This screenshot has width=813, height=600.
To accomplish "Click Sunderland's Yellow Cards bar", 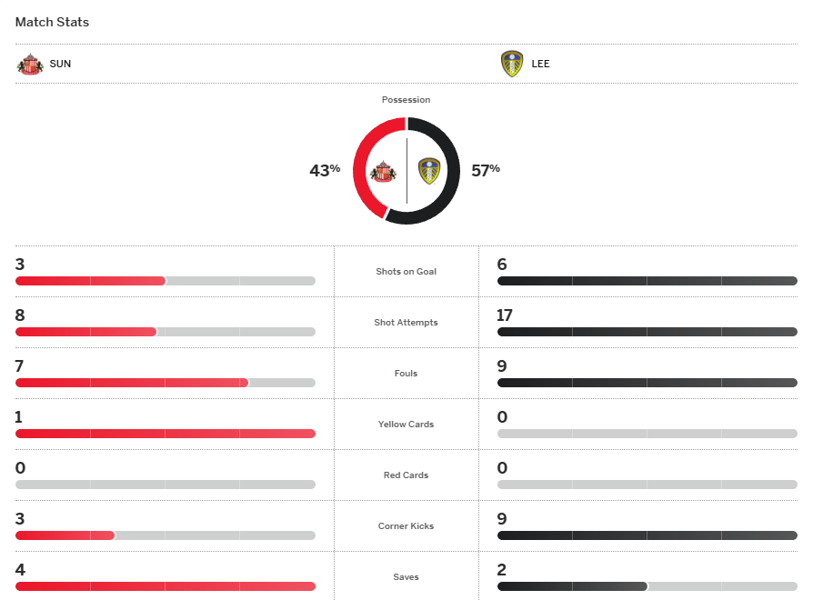I will tap(165, 434).
